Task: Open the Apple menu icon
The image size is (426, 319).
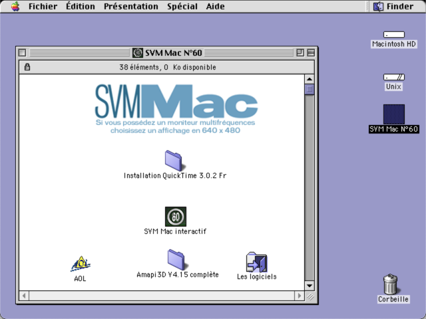Action: [x=15, y=6]
